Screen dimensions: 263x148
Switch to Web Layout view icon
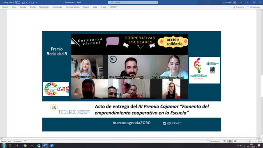click(235, 141)
